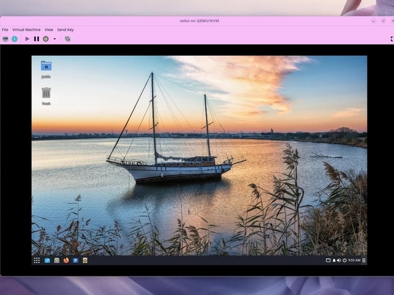Viewport: 394px width, 295px height.
Task: Open the View menu
Action: (49, 29)
